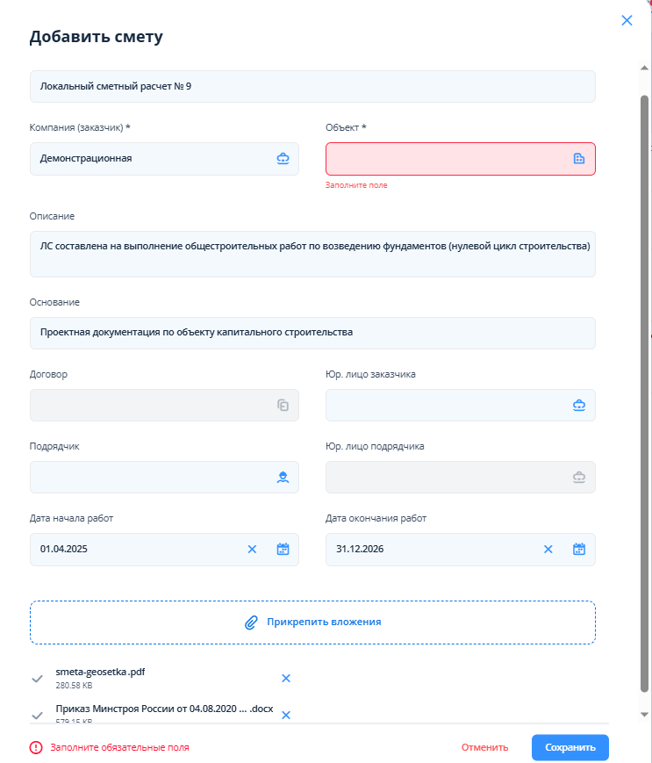The image size is (652, 763).
Task: Open calendar for Дата начала работ
Action: (283, 550)
